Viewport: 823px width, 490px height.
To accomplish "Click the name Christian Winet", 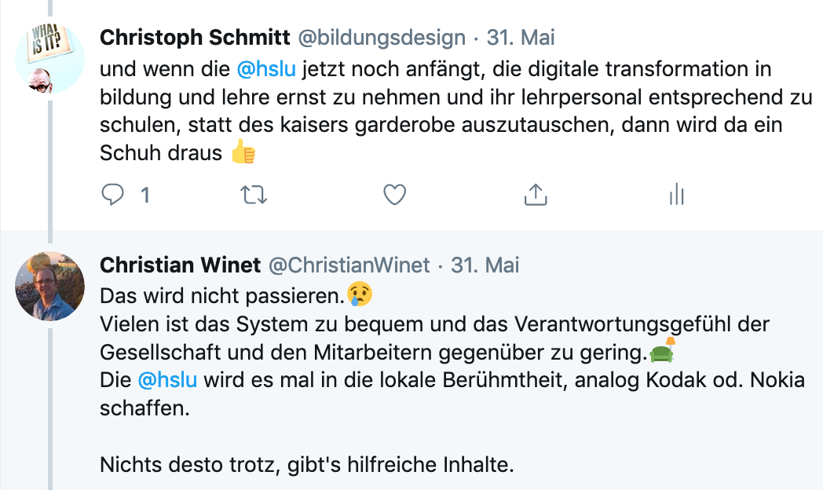I will point(180,265).
